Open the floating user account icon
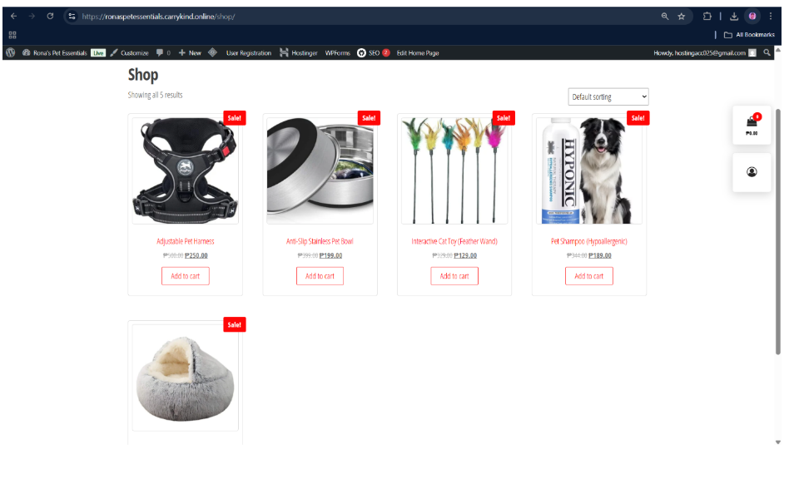Image resolution: width=794 pixels, height=489 pixels. coord(752,172)
